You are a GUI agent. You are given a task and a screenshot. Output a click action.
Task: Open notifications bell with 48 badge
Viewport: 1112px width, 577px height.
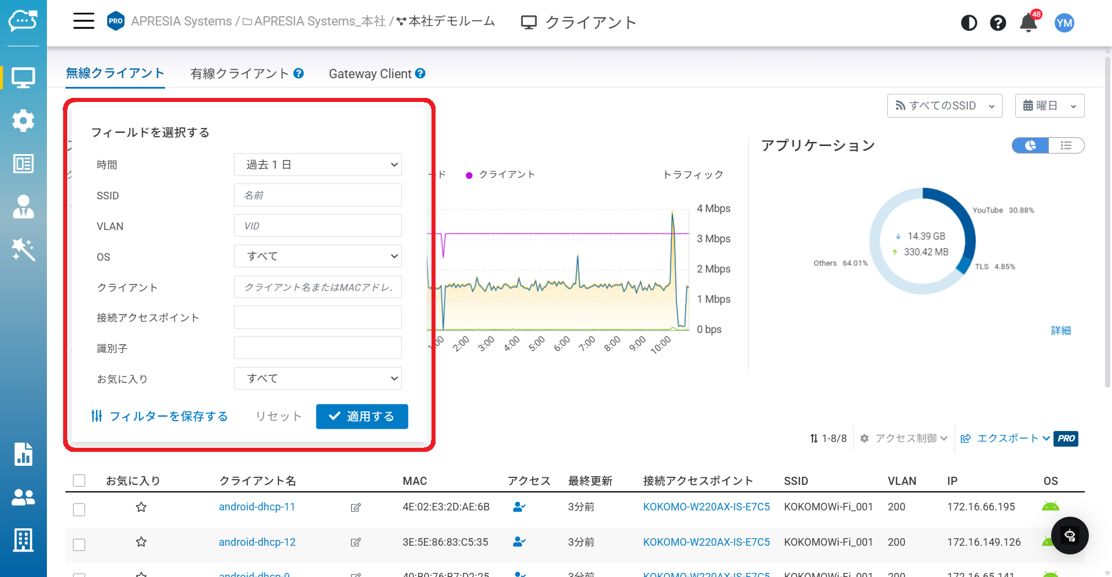[x=1029, y=23]
